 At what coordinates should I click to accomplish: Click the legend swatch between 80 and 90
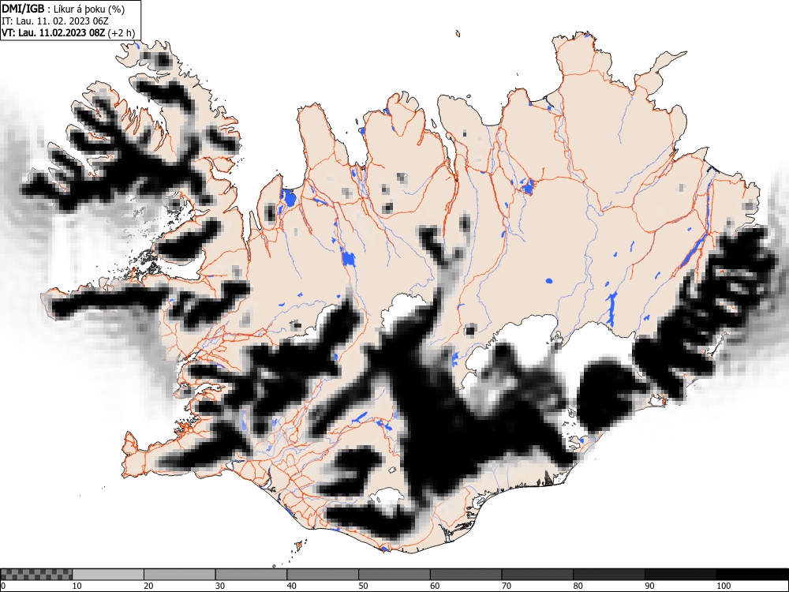609,575
